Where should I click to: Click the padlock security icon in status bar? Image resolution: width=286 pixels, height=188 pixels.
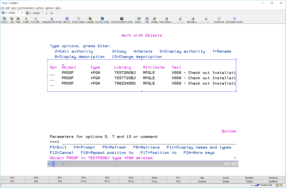277,185
